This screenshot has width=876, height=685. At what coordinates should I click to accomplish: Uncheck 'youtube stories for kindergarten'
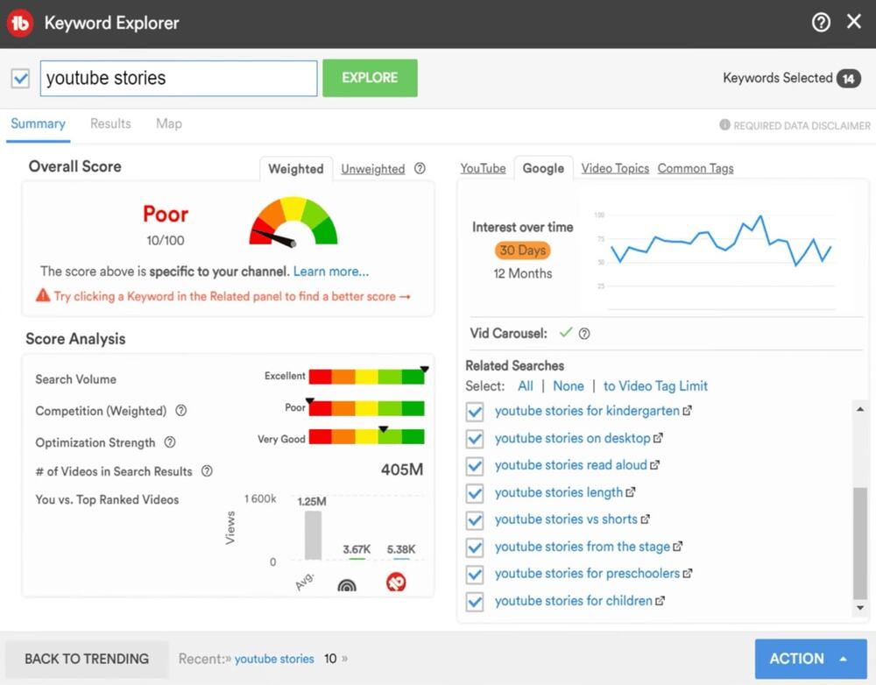(x=475, y=412)
